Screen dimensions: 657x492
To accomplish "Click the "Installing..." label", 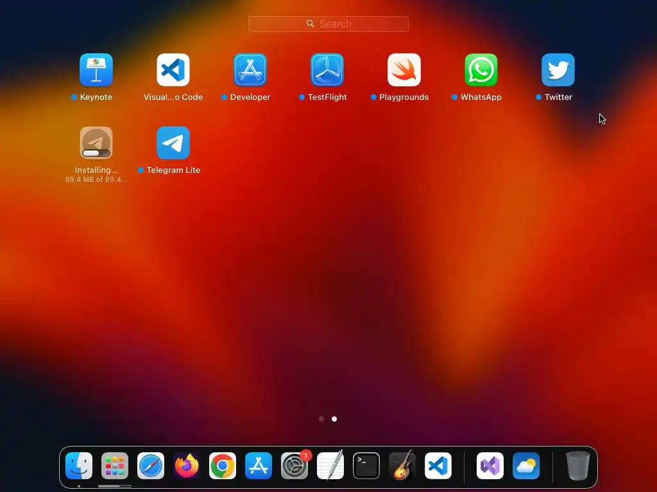I will click(96, 170).
